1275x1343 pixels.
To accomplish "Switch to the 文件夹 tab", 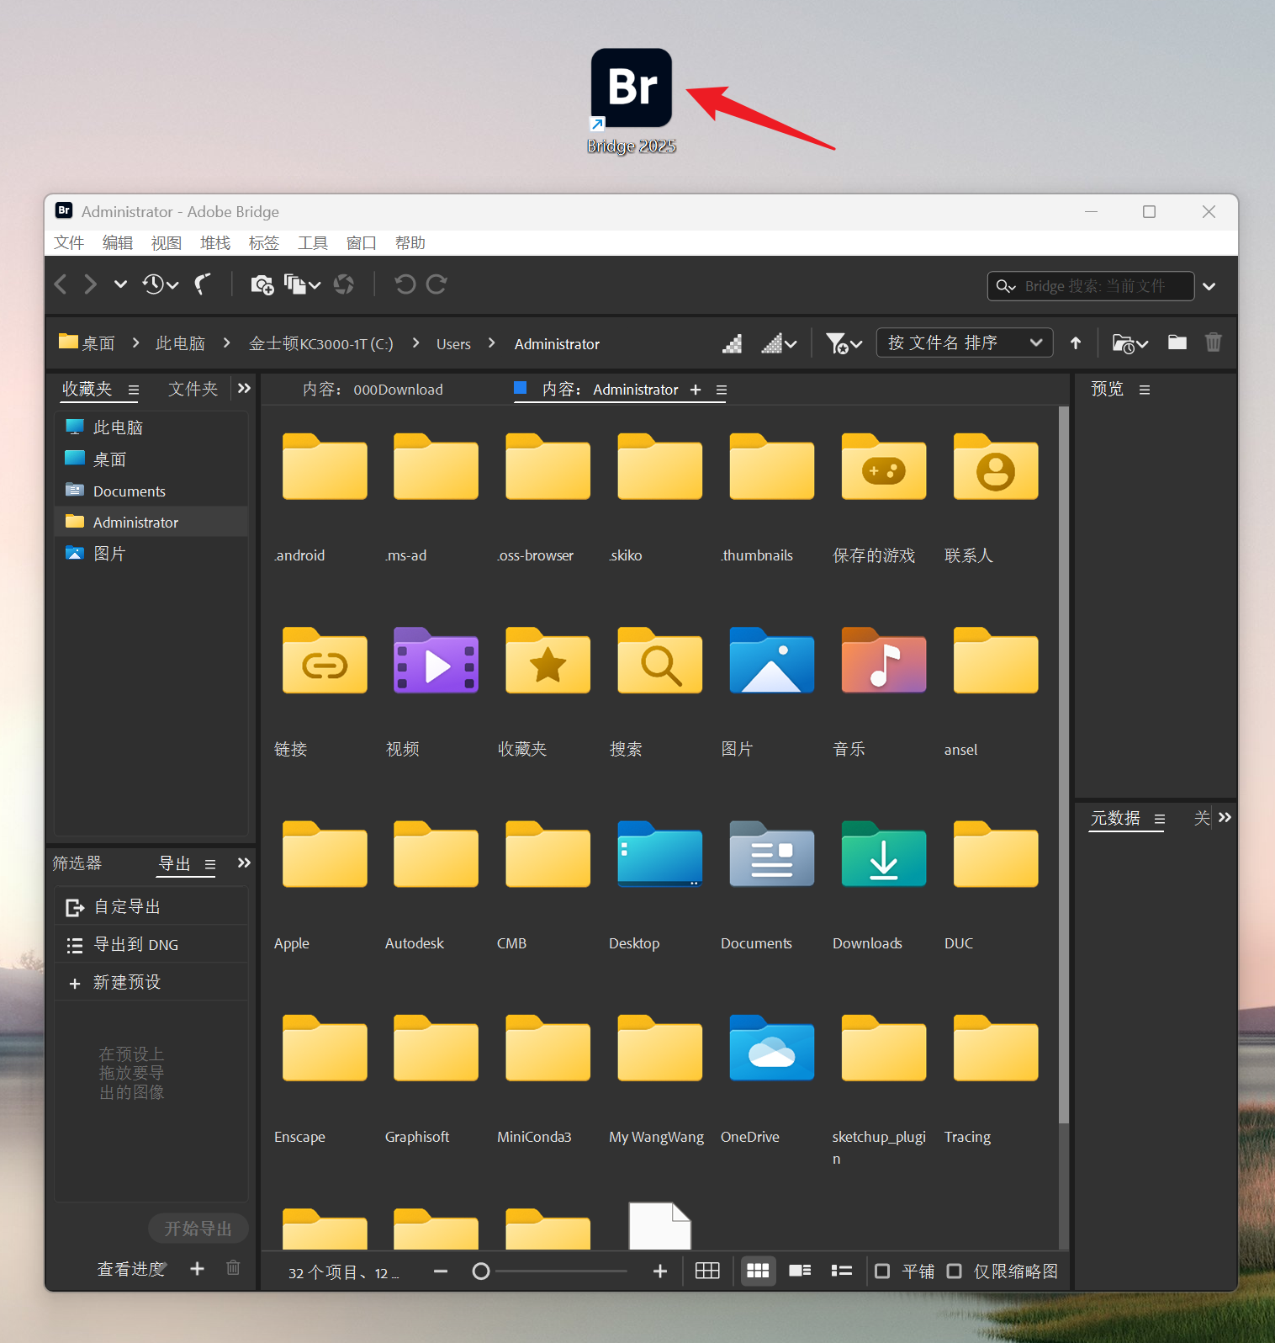I will coord(193,389).
